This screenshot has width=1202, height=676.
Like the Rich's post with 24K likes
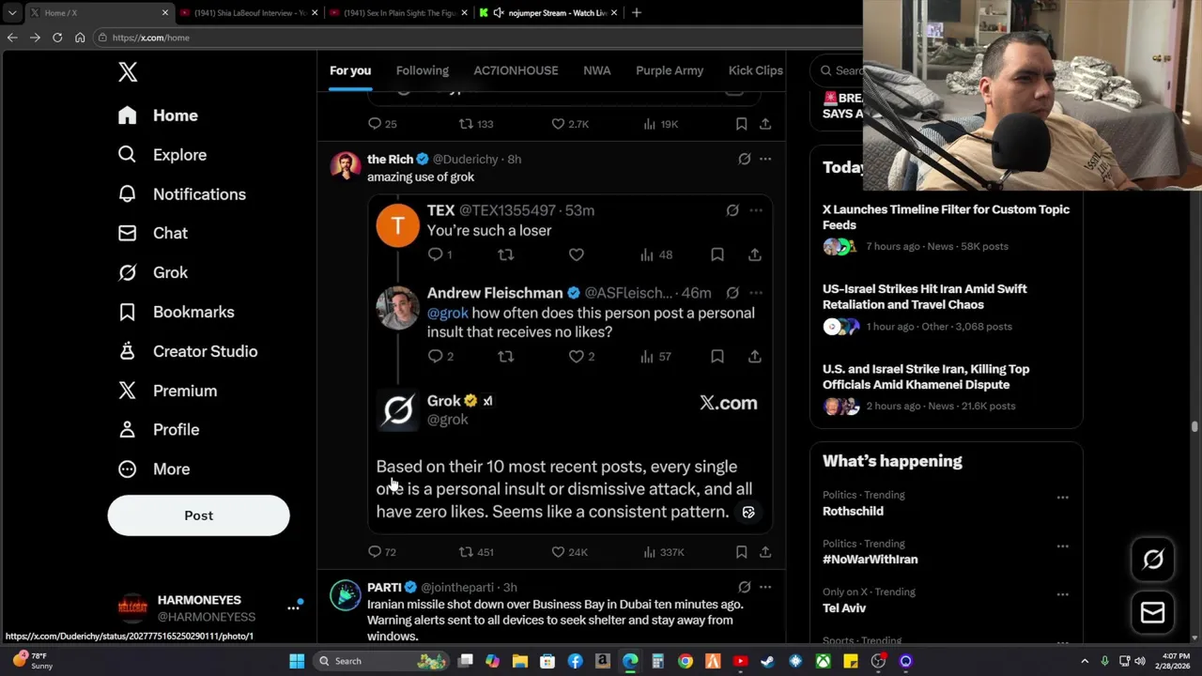[569, 552]
